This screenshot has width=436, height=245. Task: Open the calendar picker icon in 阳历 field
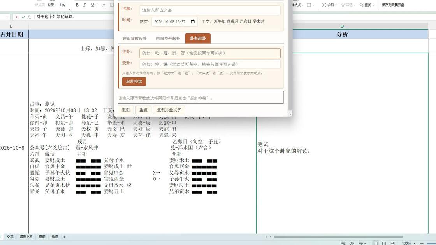pos(193,22)
